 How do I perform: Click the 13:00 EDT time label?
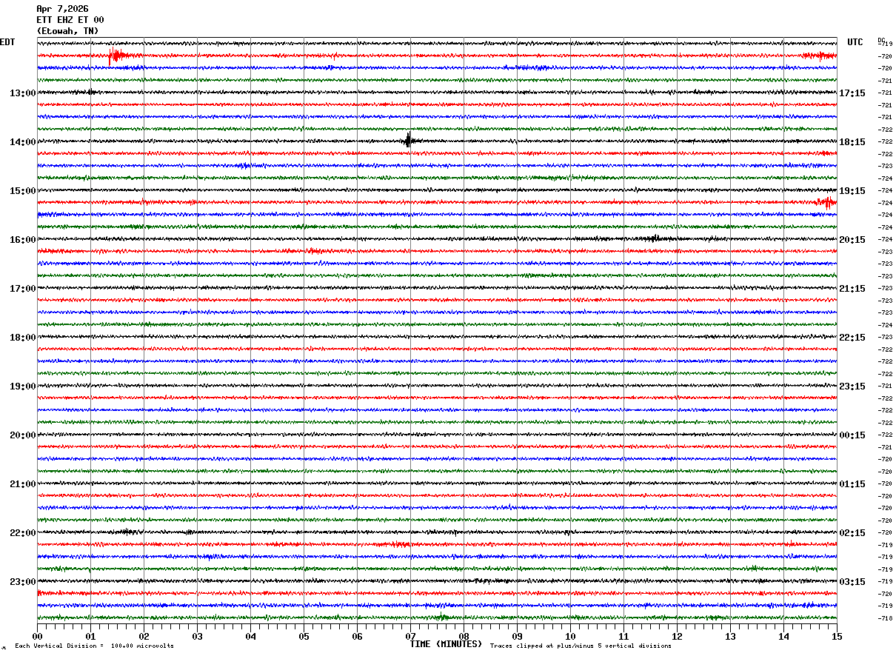pyautogui.click(x=22, y=93)
